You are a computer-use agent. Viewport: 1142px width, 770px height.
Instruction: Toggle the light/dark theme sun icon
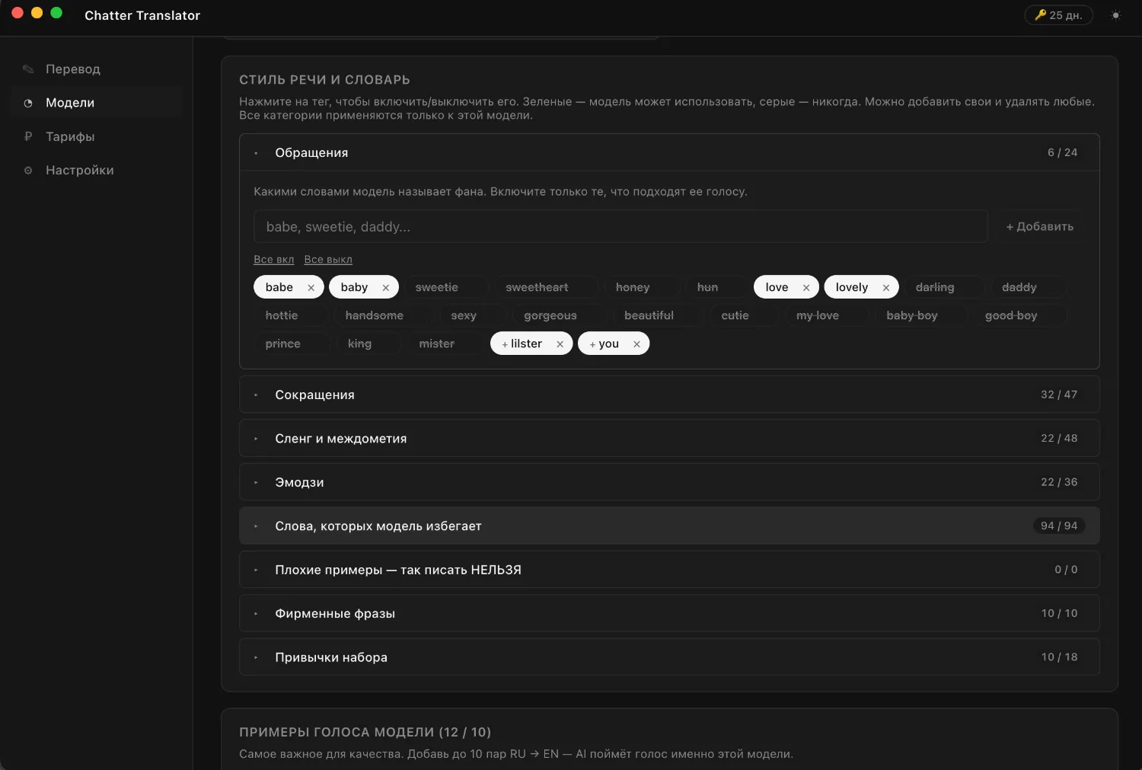[x=1115, y=15]
